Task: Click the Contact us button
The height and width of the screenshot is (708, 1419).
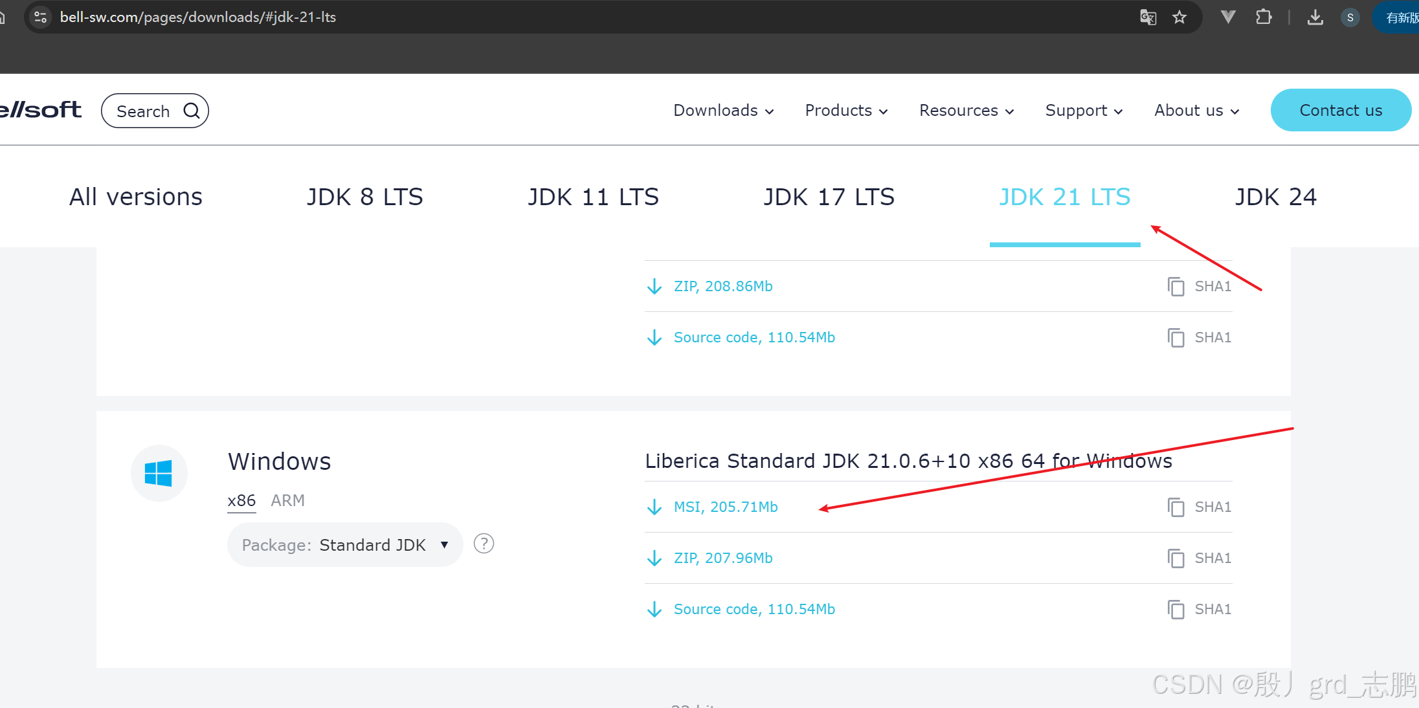Action: point(1340,111)
